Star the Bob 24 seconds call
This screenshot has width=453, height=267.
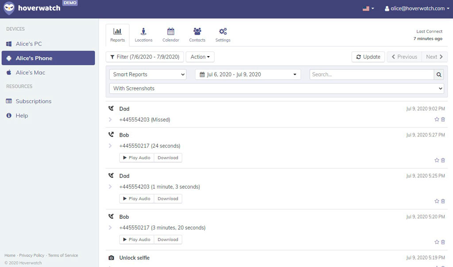coord(437,160)
